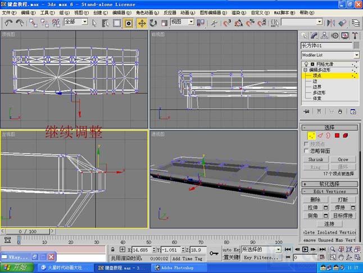363x273 pixels.
Task: Collapse the 选择 rollout
Action: pyautogui.click(x=329, y=127)
